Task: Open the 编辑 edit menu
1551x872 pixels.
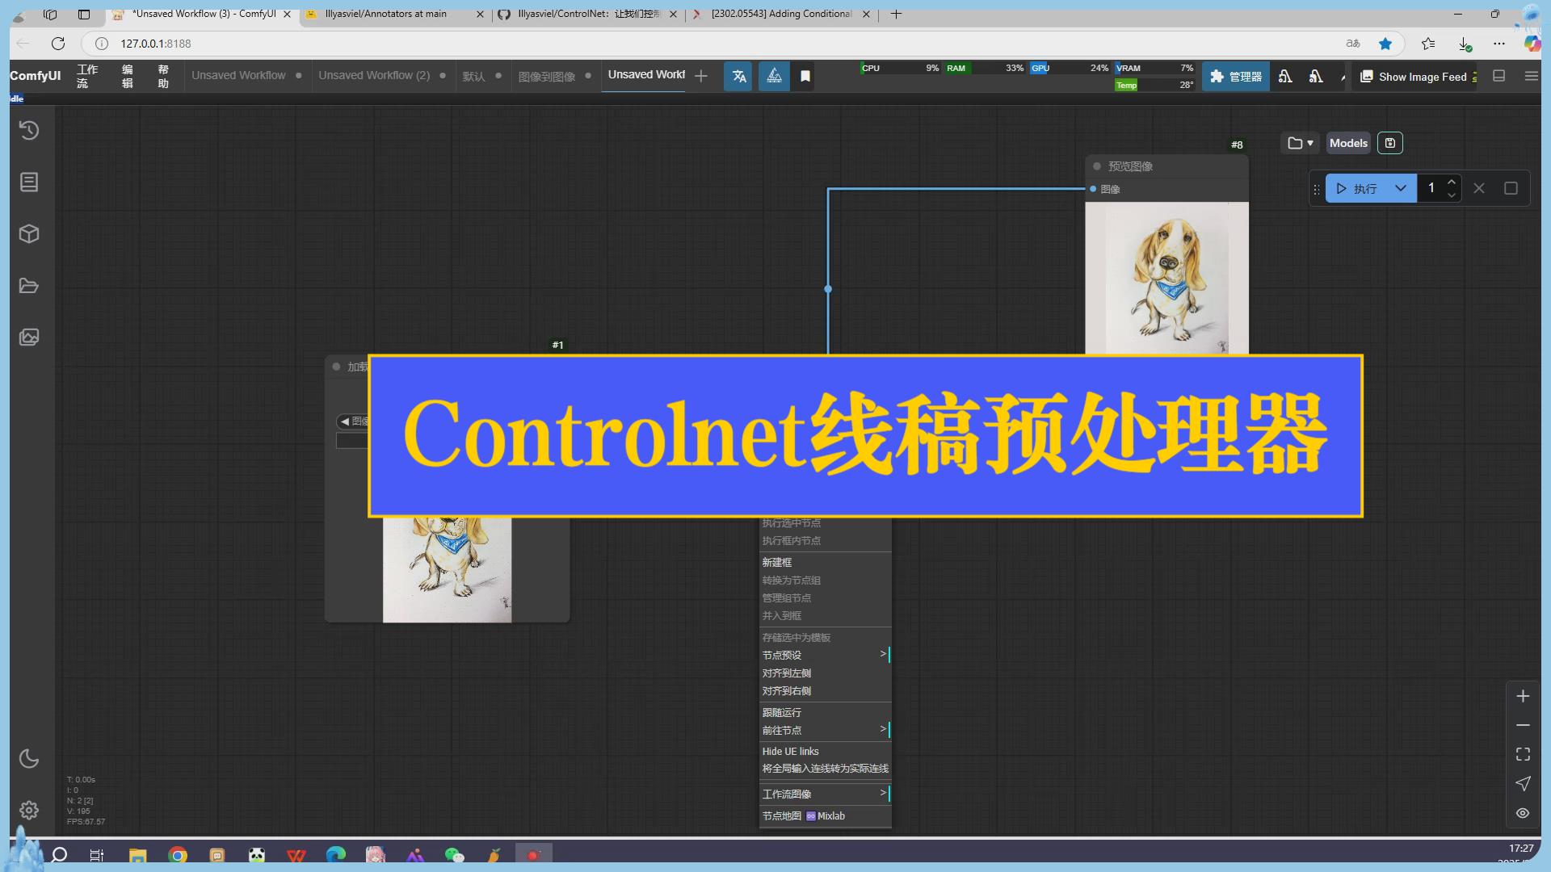Action: point(128,76)
